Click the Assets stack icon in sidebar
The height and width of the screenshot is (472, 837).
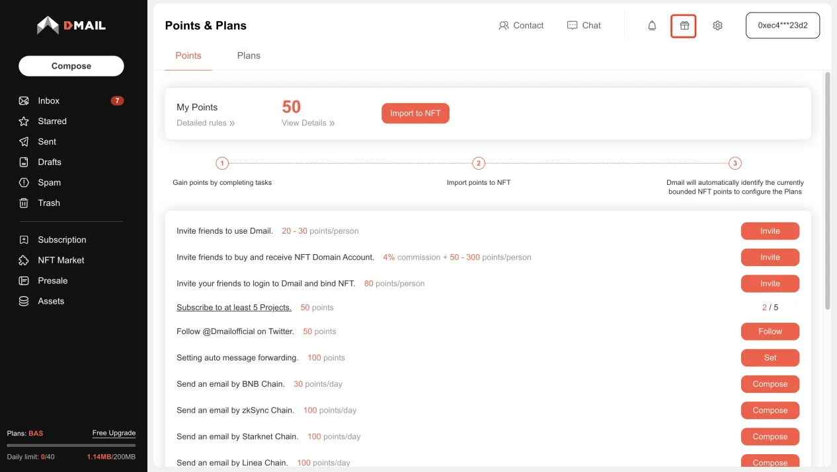[24, 302]
